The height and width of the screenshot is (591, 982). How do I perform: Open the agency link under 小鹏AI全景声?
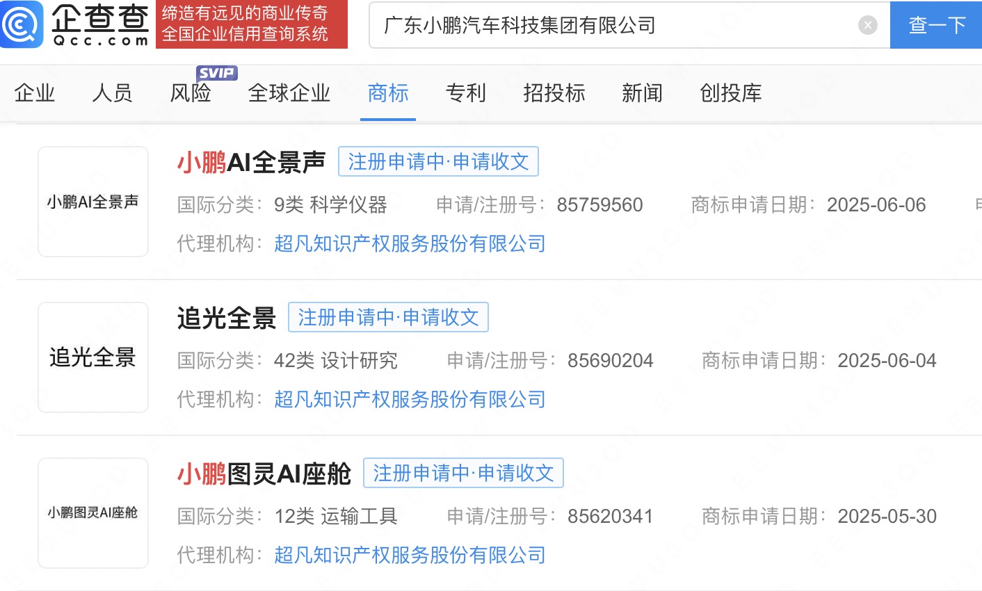(410, 243)
